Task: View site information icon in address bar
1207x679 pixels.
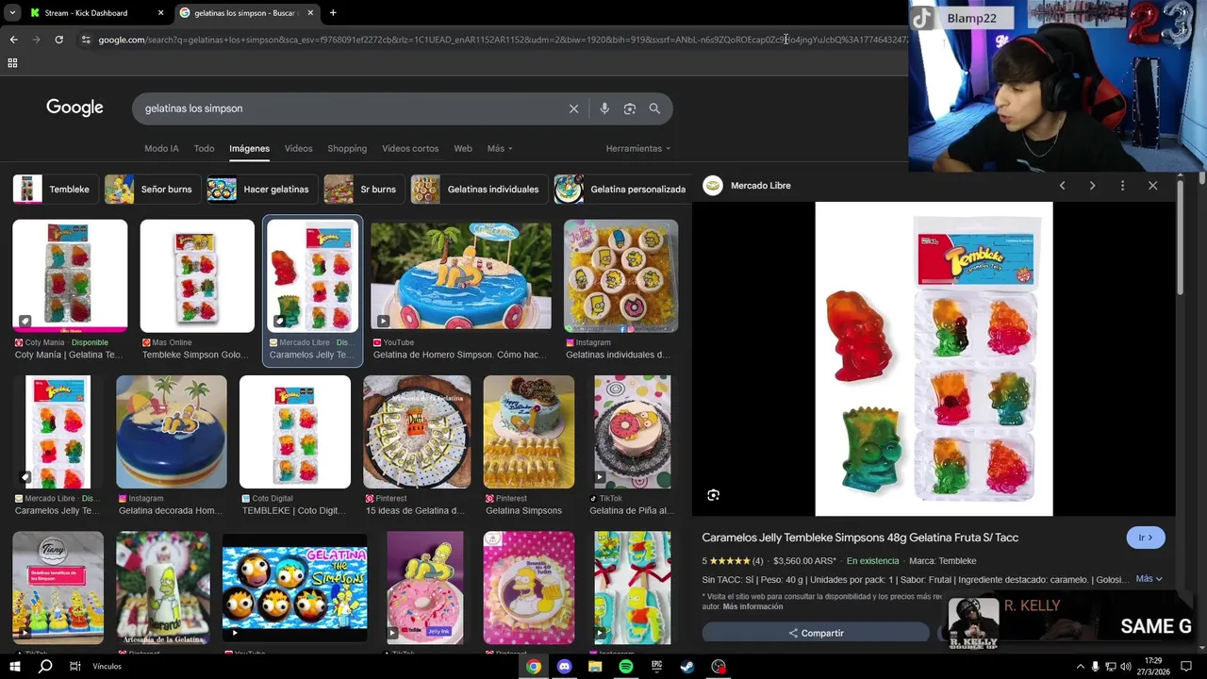Action: (86, 40)
